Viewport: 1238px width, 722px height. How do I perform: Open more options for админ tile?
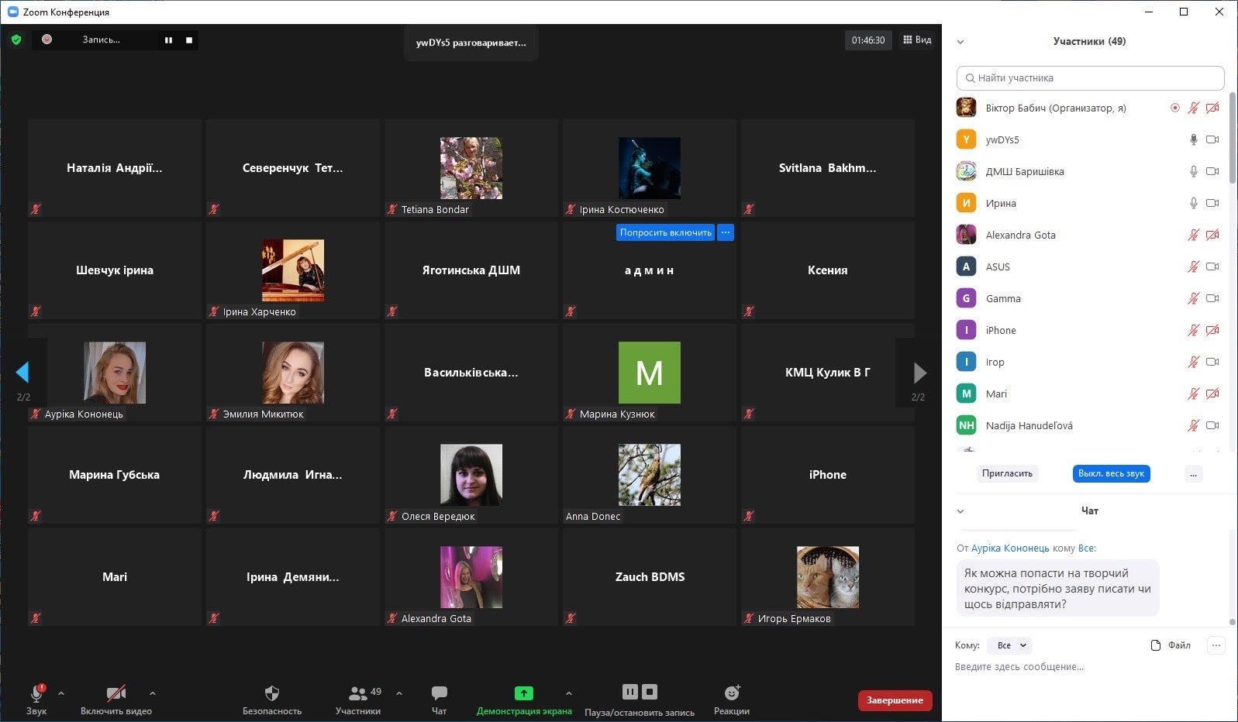(x=726, y=232)
